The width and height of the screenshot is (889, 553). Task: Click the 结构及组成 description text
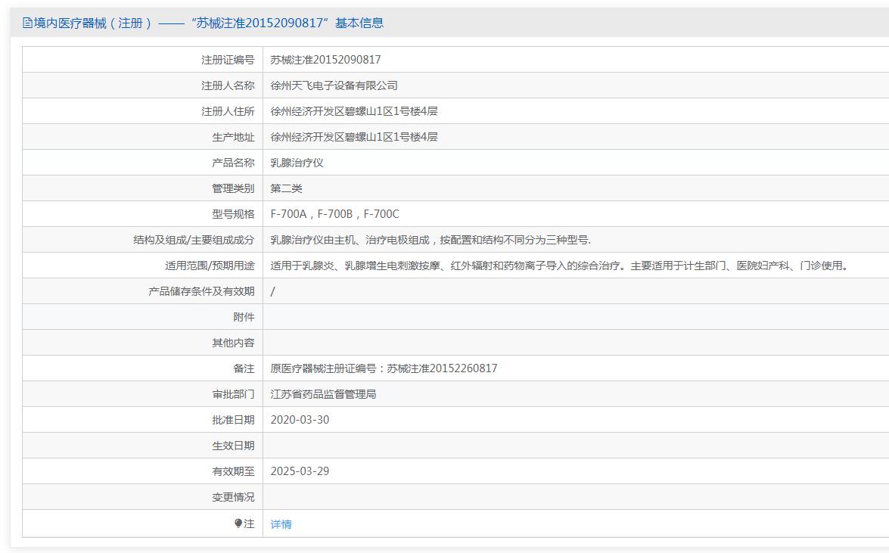point(431,240)
